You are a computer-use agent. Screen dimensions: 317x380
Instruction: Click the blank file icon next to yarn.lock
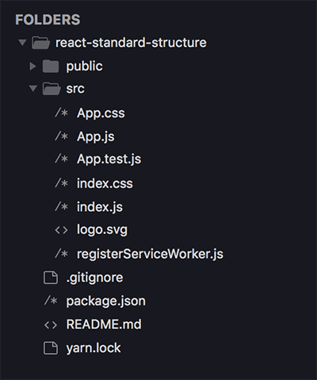click(51, 347)
